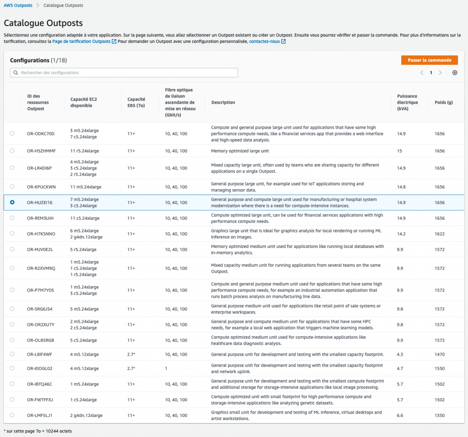
Task: Click footnote 'sur cette page To = 10244 octets'
Action: click(x=38, y=431)
